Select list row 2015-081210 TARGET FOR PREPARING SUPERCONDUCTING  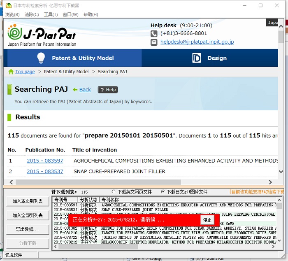(x=165, y=233)
